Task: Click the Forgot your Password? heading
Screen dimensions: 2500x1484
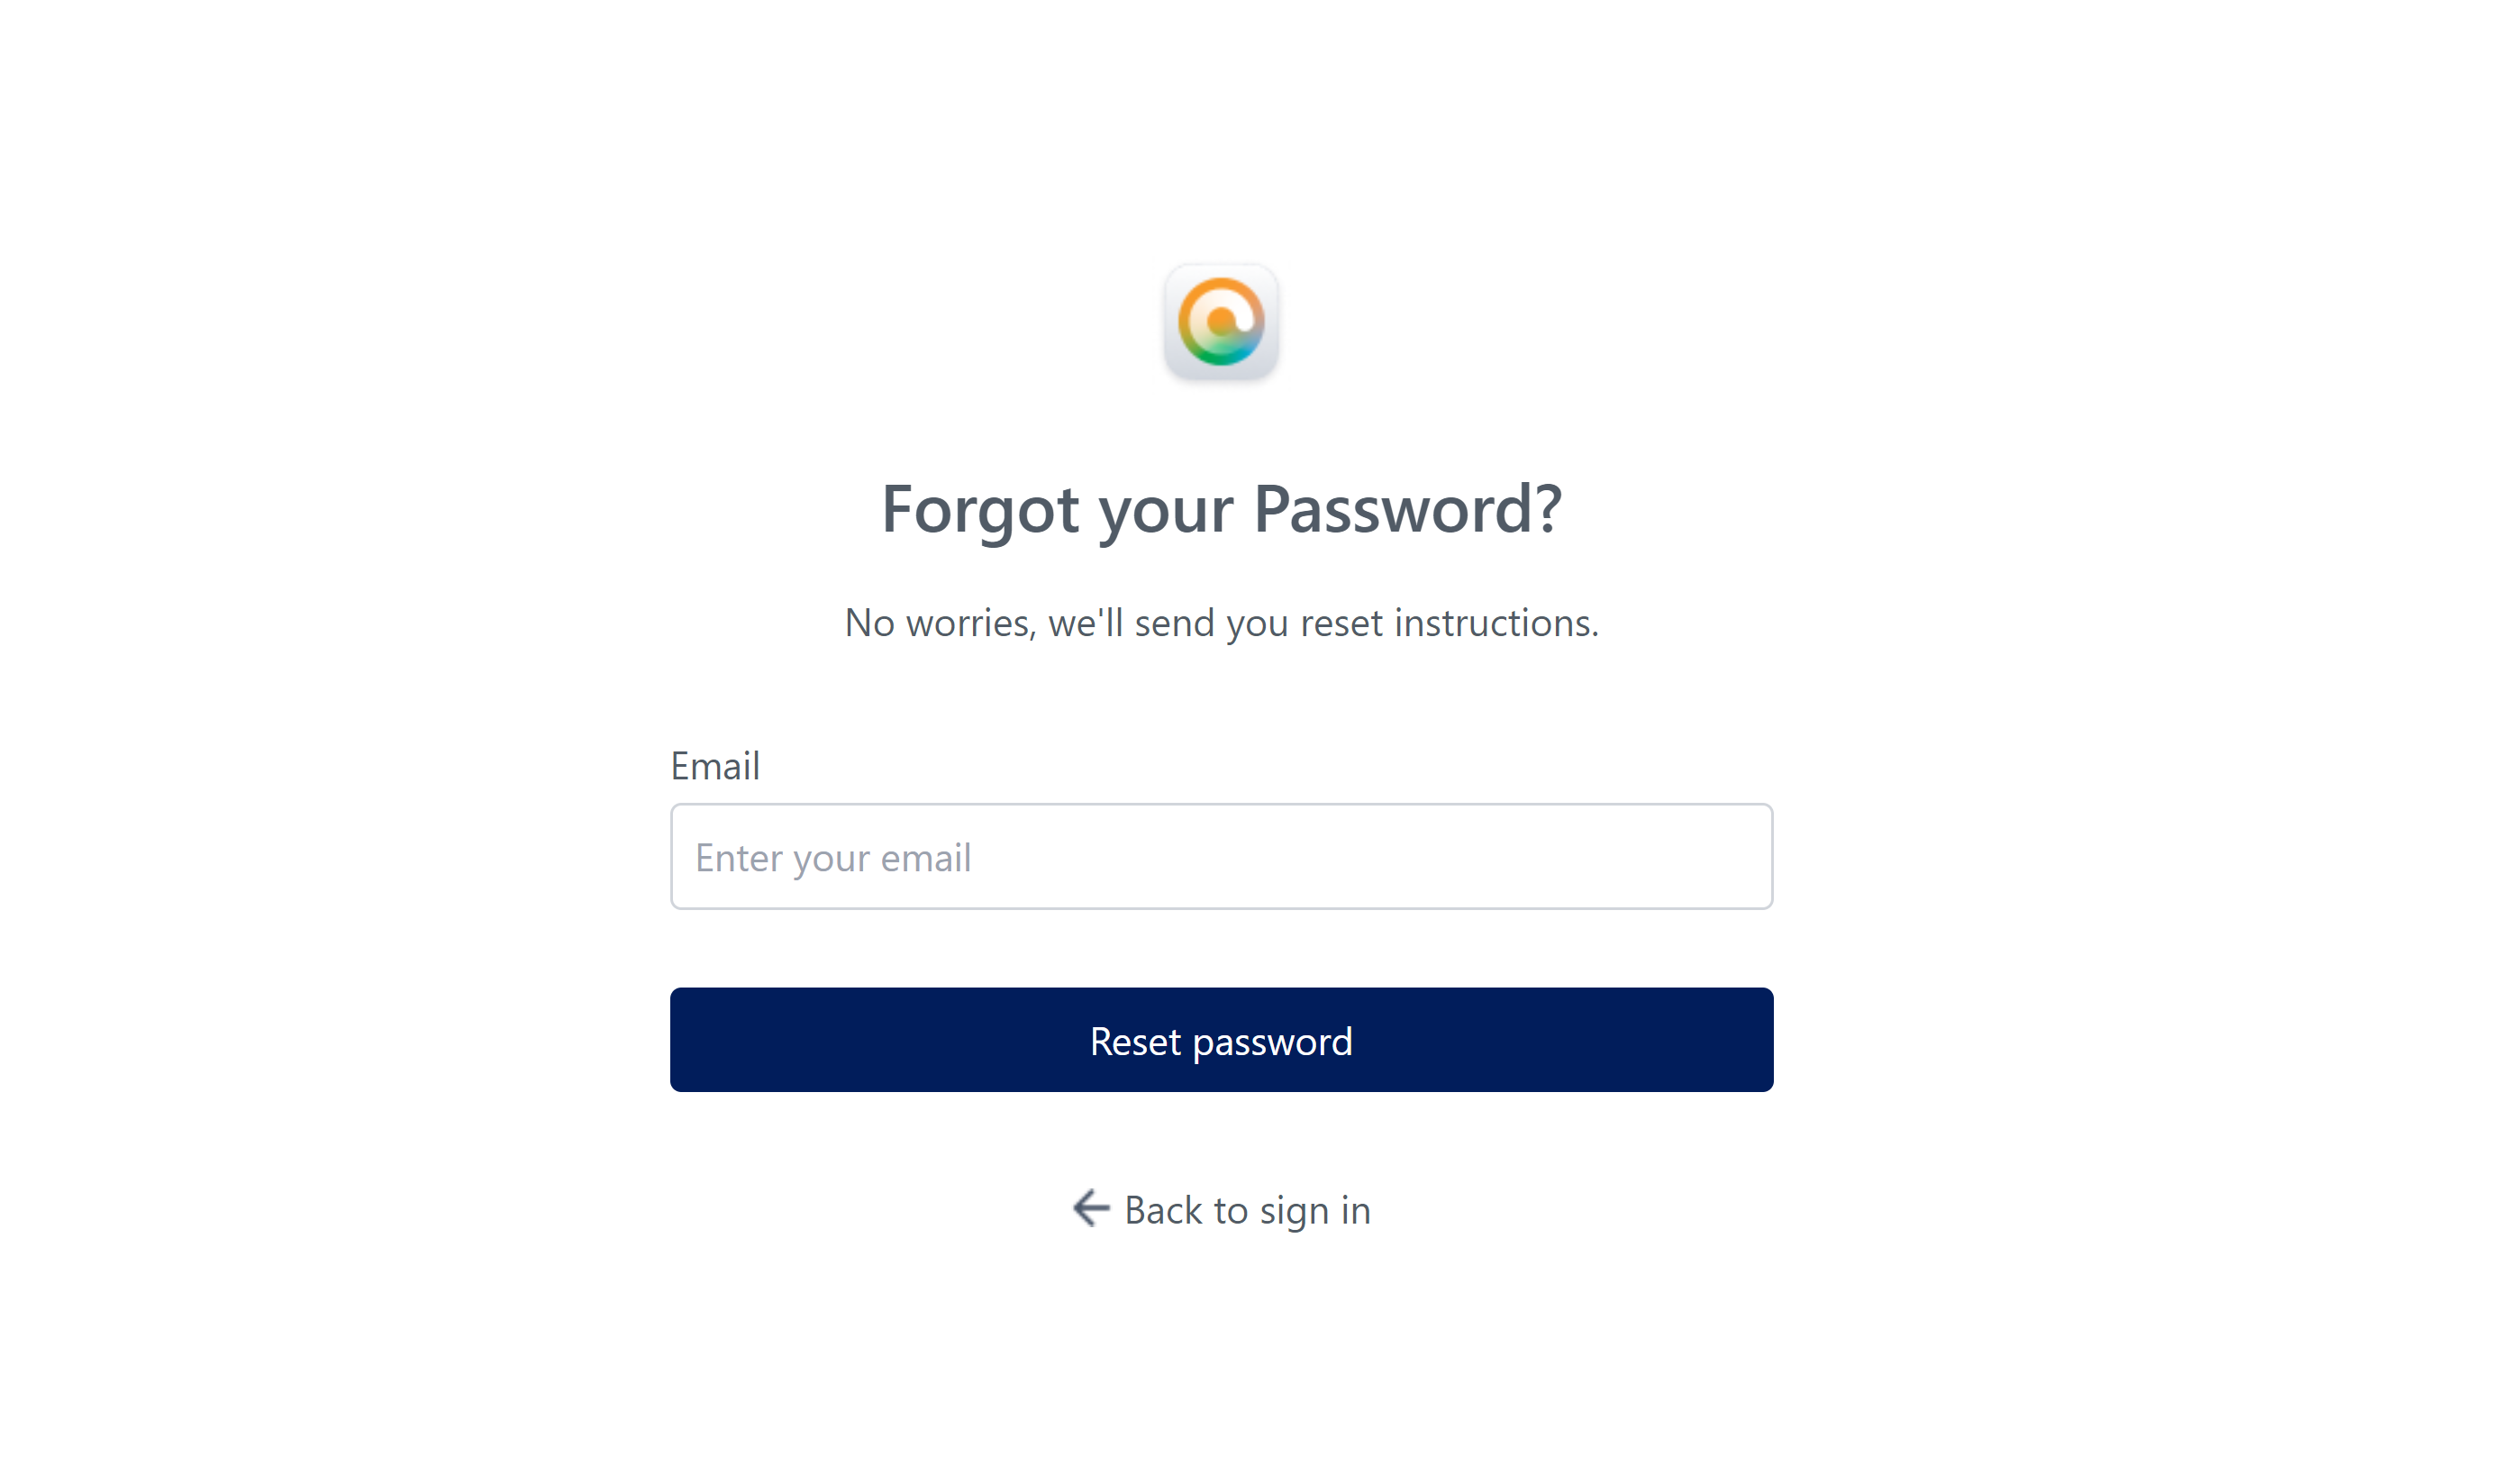Action: click(x=1221, y=509)
